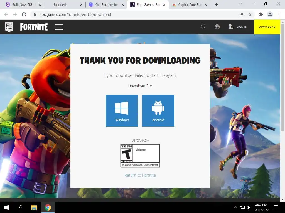View site info via padlock icon
The width and height of the screenshot is (285, 213).
click(35, 14)
